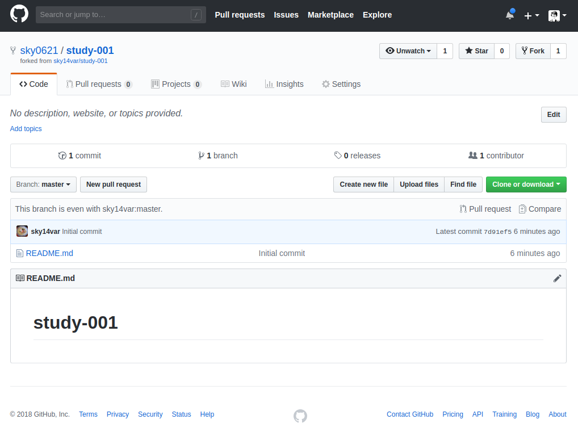Click the book icon beside README.md header
This screenshot has width=578, height=432.
20,278
